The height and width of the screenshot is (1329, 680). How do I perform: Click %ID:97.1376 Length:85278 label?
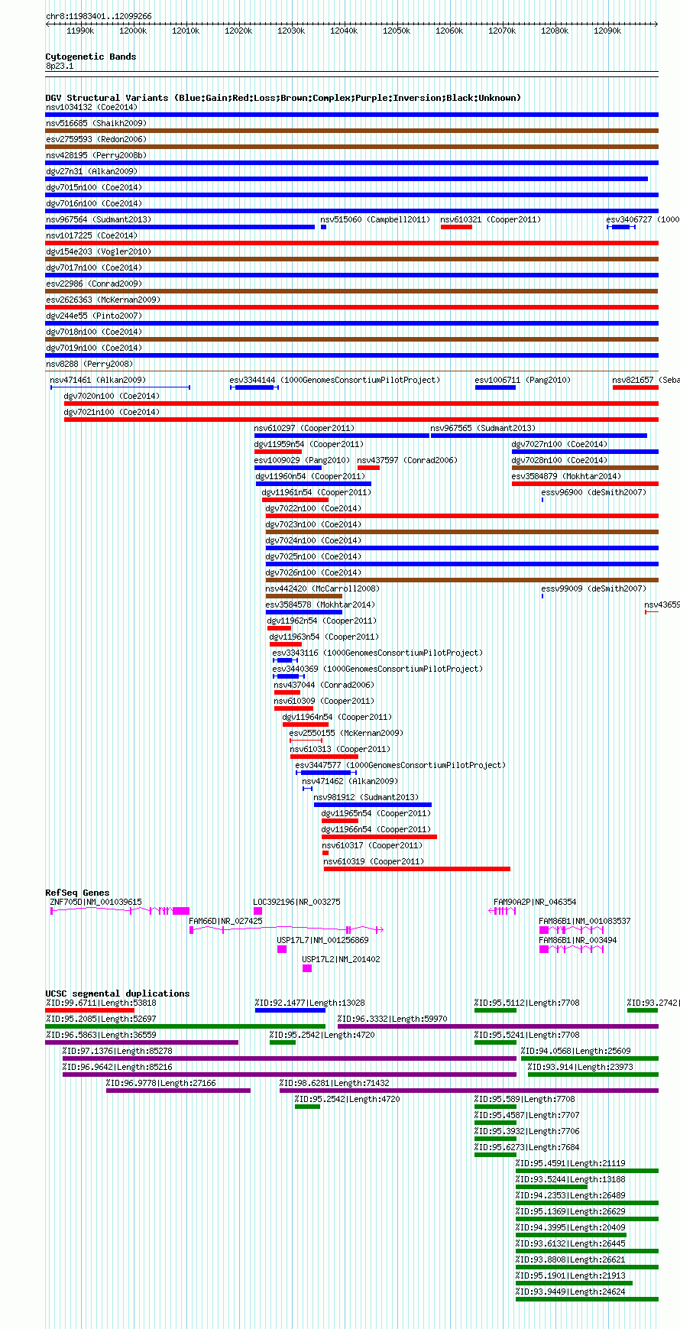[118, 1051]
